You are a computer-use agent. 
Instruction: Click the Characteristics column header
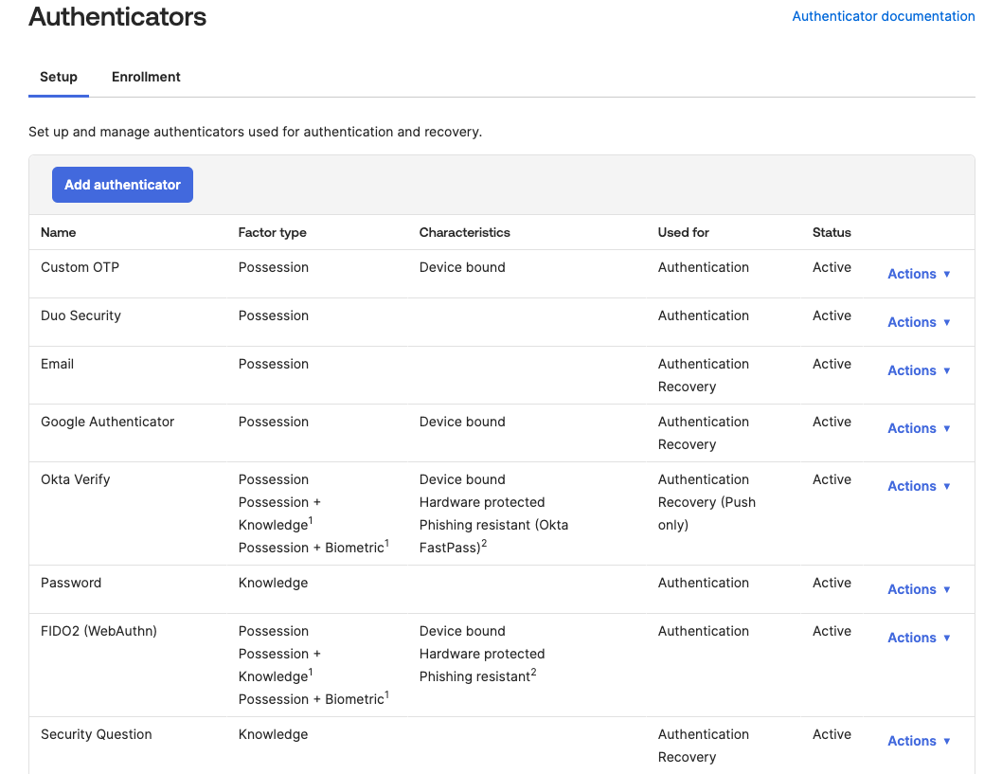[x=464, y=232]
